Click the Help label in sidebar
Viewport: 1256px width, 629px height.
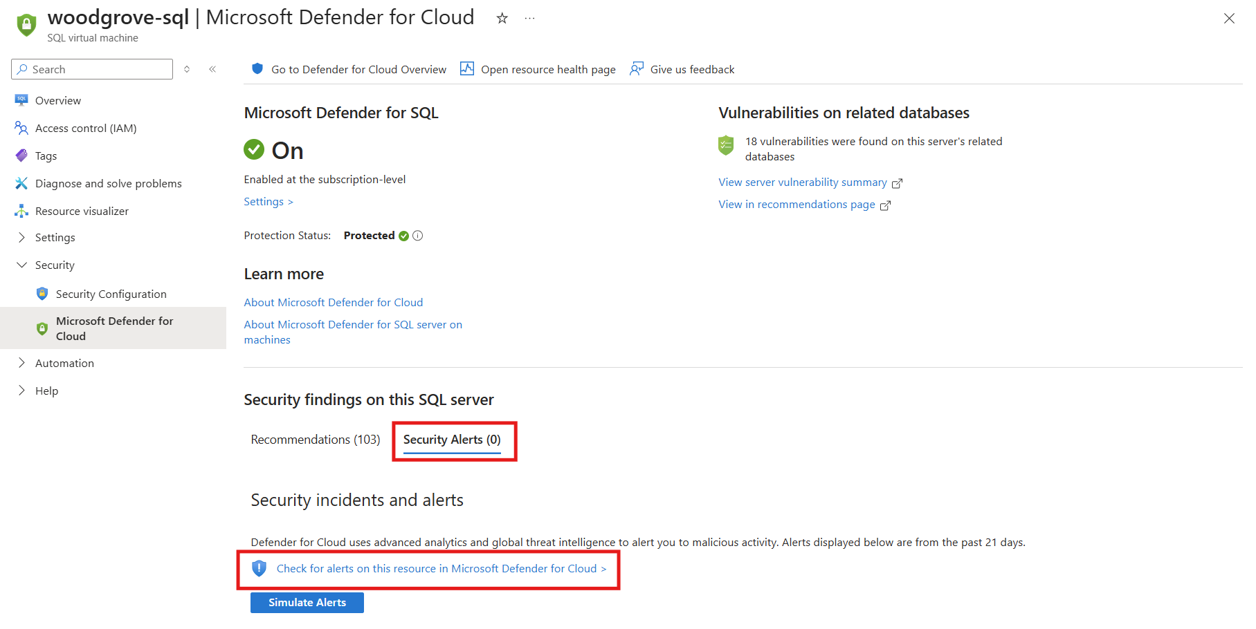pyautogui.click(x=47, y=391)
